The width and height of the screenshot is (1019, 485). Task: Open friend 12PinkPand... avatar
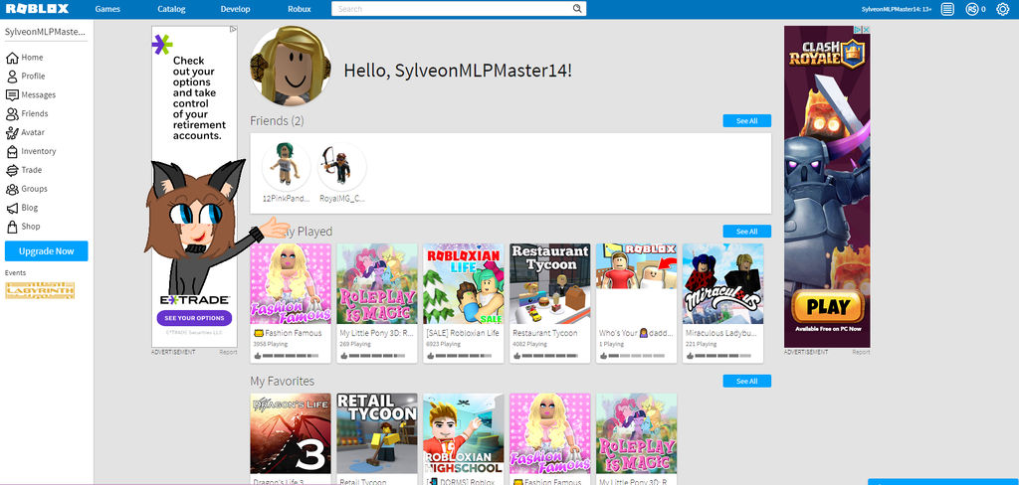(x=286, y=167)
